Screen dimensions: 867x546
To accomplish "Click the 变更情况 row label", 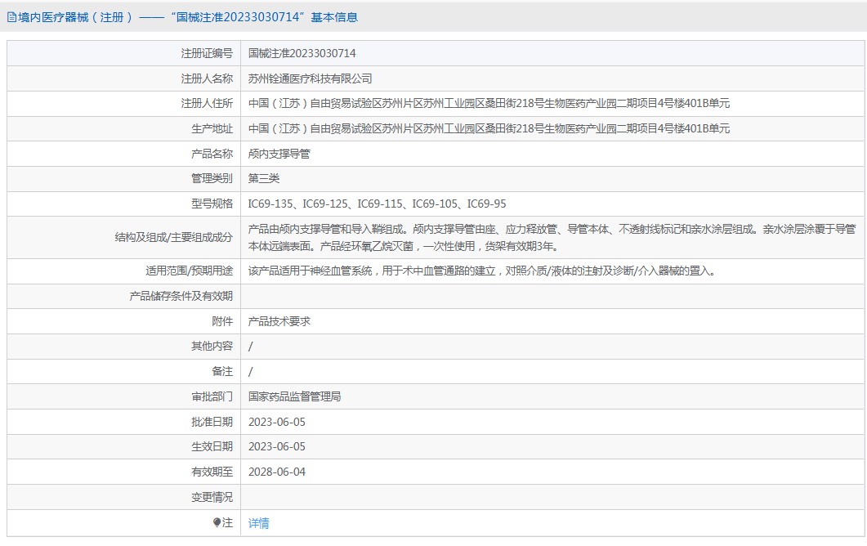I will tap(212, 497).
